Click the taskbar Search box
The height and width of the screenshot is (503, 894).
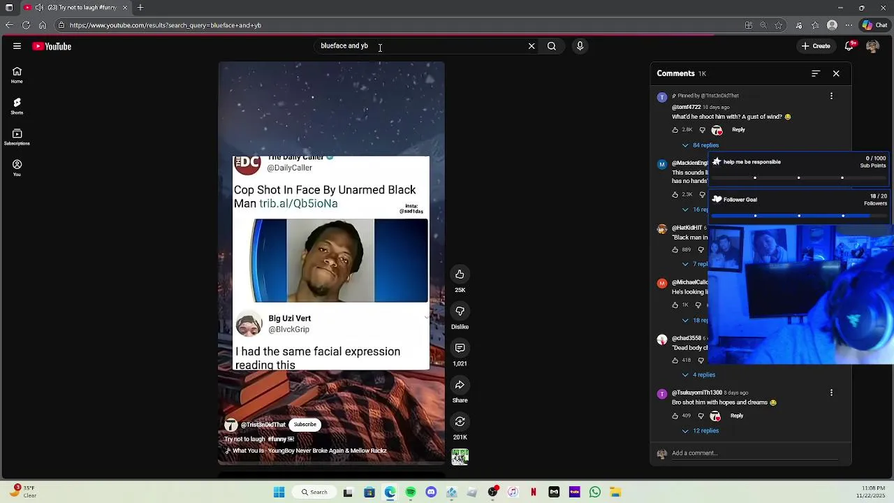314,493
